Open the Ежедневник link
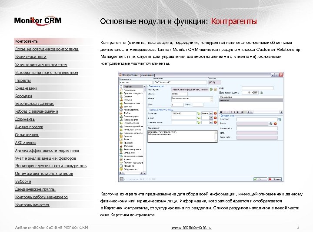 26,88
